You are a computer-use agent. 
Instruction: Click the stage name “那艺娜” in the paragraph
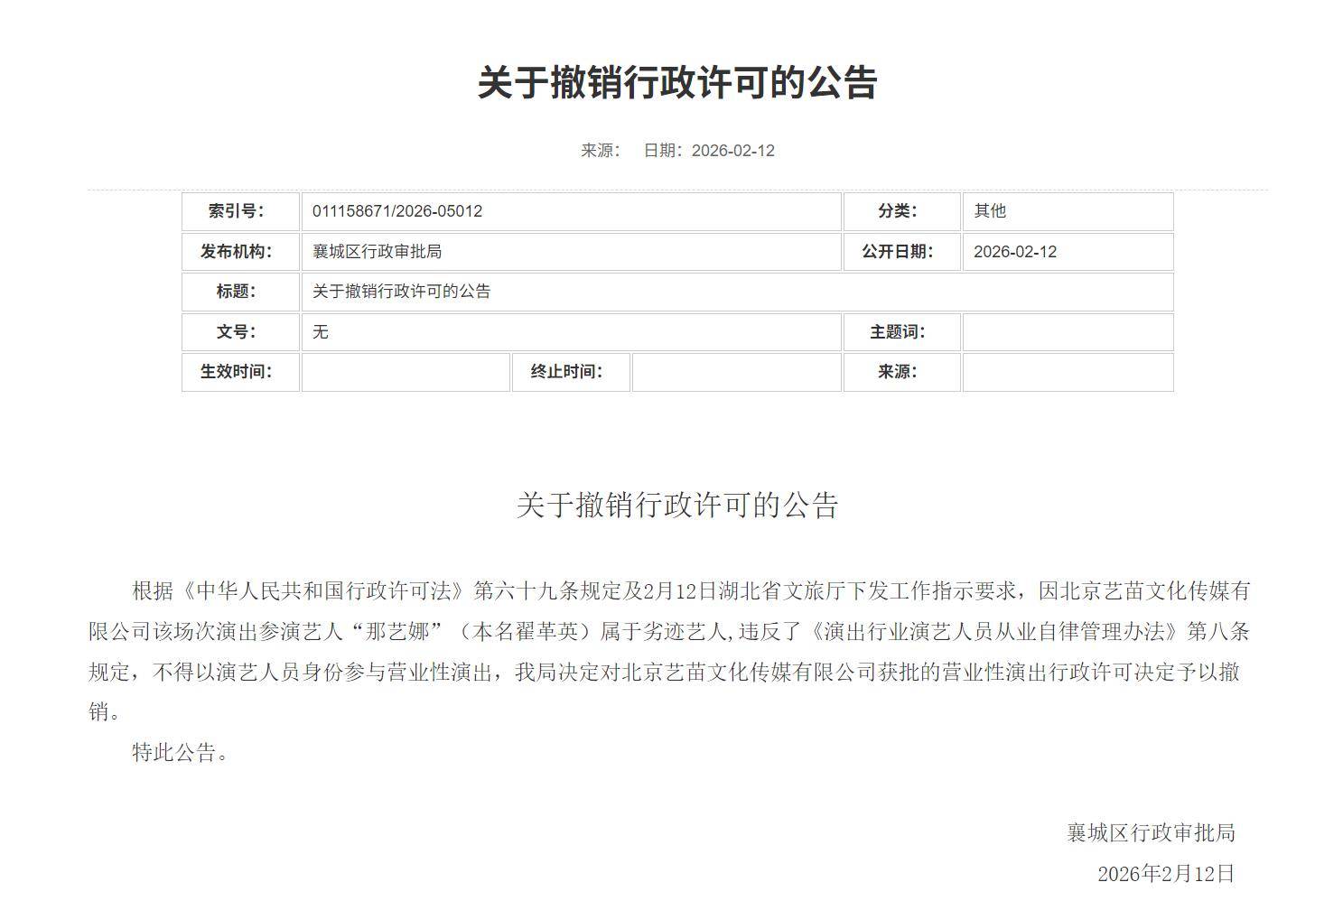click(x=396, y=632)
